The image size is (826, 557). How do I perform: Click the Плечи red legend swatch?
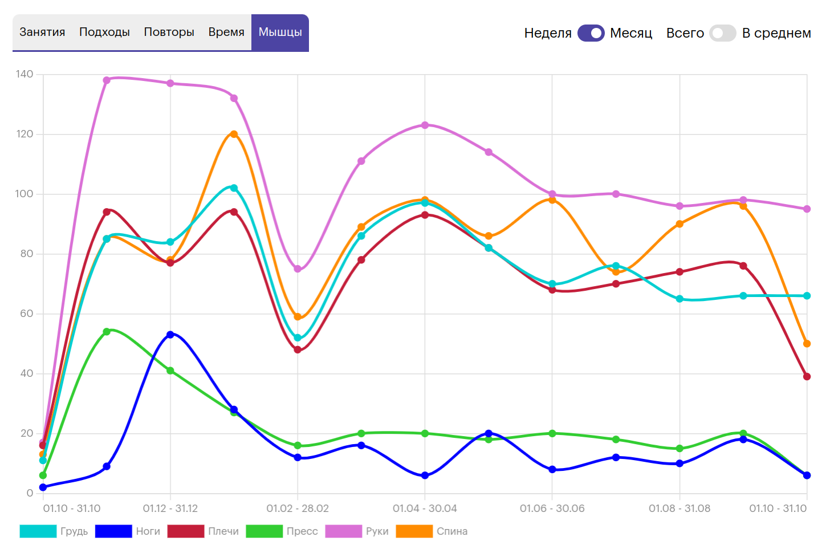click(186, 531)
